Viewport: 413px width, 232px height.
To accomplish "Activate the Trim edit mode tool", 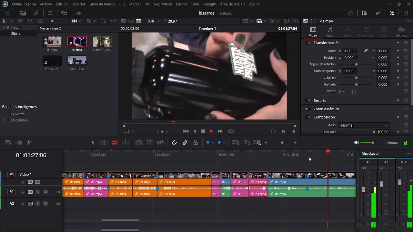I will click(104, 142).
